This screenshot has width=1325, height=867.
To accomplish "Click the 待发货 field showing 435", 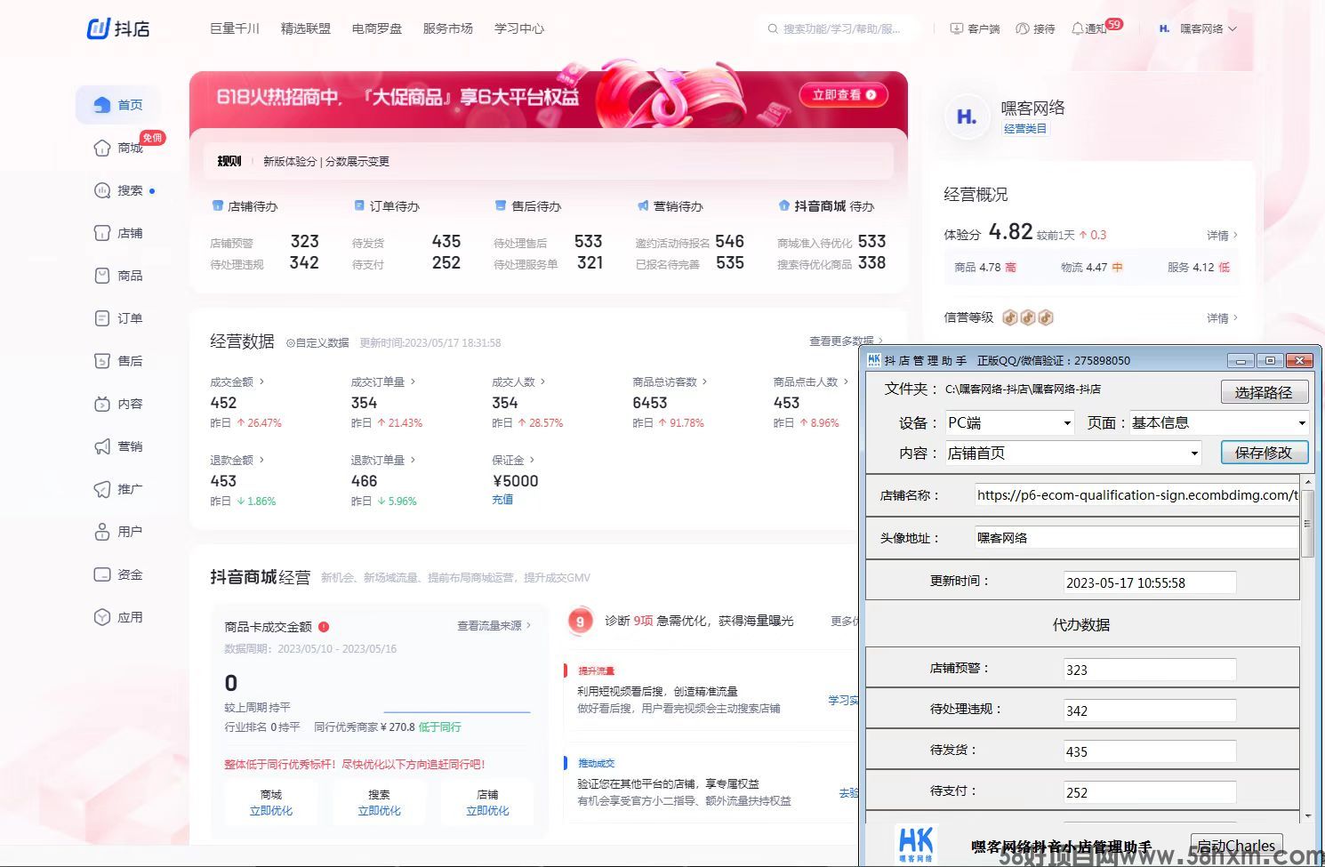I will [1150, 751].
